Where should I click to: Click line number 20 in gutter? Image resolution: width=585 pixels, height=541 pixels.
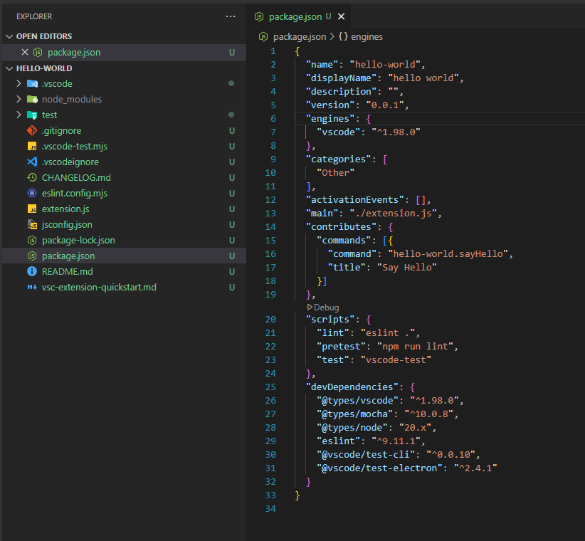(x=270, y=320)
